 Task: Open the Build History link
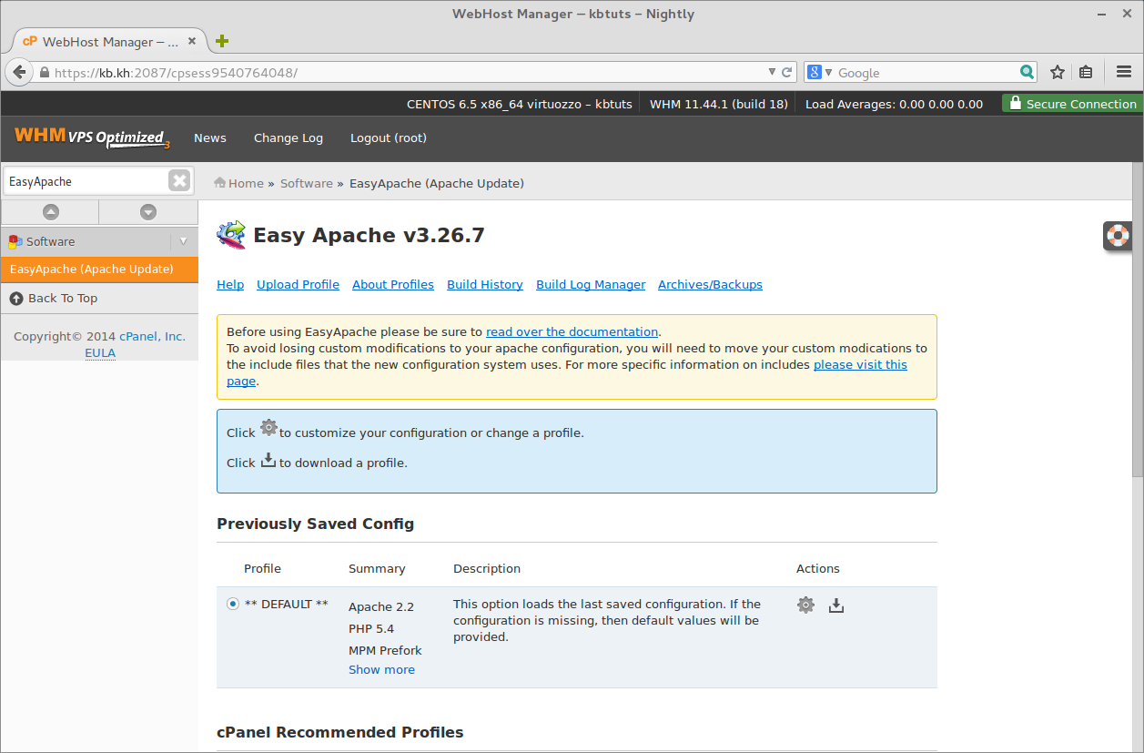point(485,284)
